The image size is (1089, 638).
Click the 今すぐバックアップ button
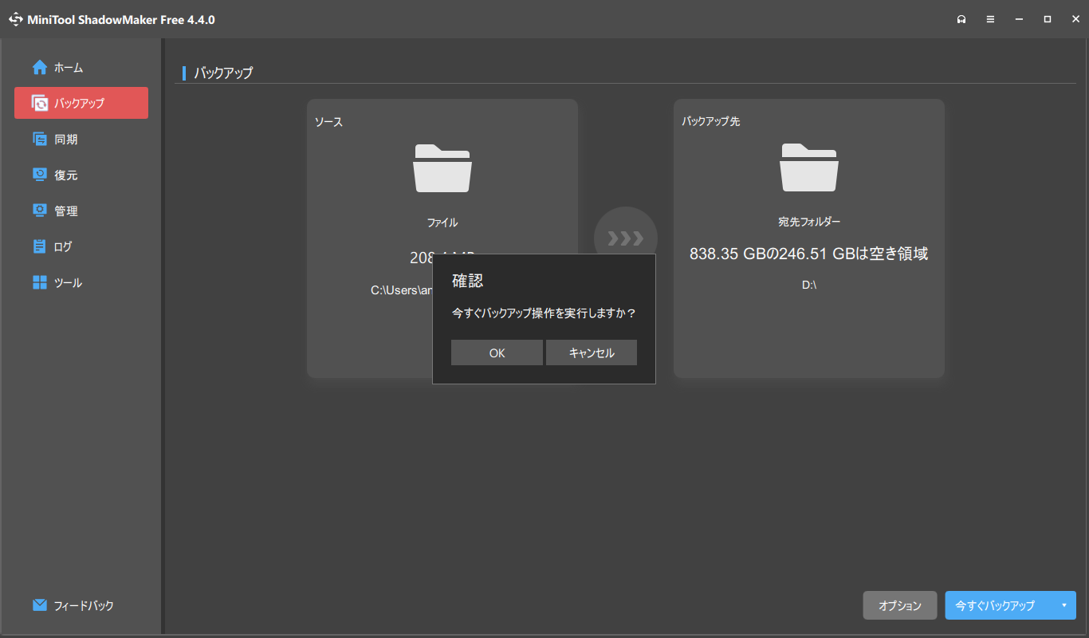pyautogui.click(x=995, y=605)
